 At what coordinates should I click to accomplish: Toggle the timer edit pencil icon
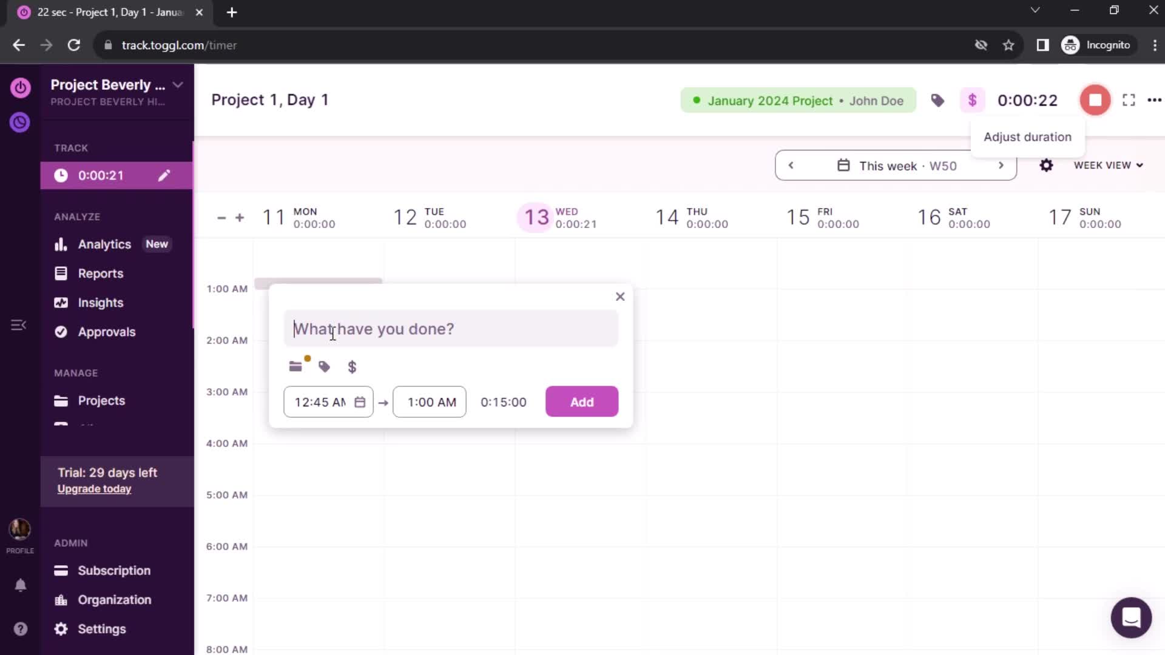[x=164, y=175]
